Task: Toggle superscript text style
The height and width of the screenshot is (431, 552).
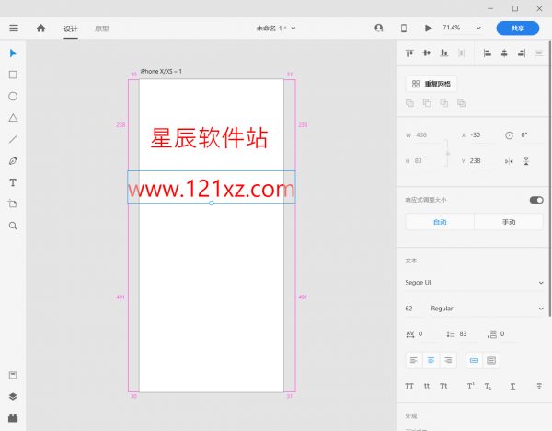Action: pos(471,386)
